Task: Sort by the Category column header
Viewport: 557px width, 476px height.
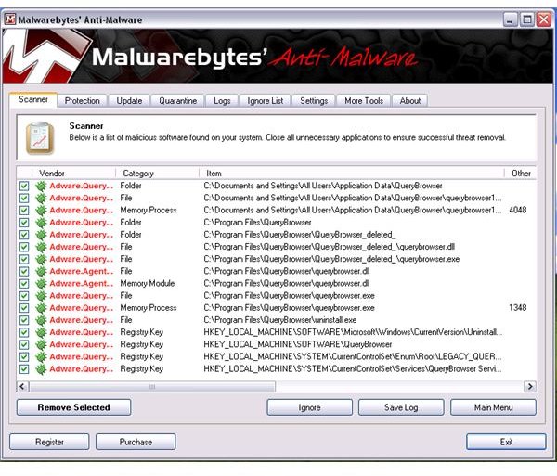Action: [x=157, y=174]
